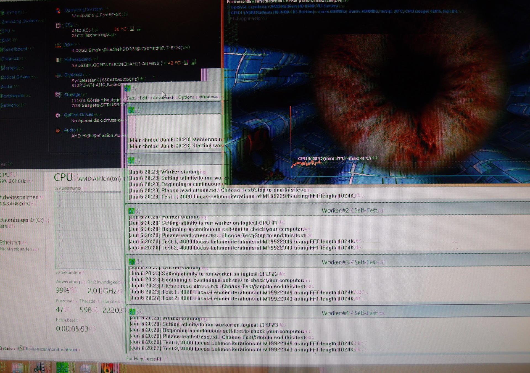This screenshot has height=373, width=530.
Task: Open Prime95 Advanced menu
Action: (163, 97)
